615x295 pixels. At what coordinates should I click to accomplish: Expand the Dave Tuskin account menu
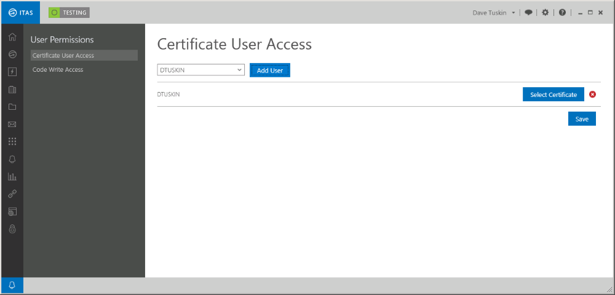(494, 12)
